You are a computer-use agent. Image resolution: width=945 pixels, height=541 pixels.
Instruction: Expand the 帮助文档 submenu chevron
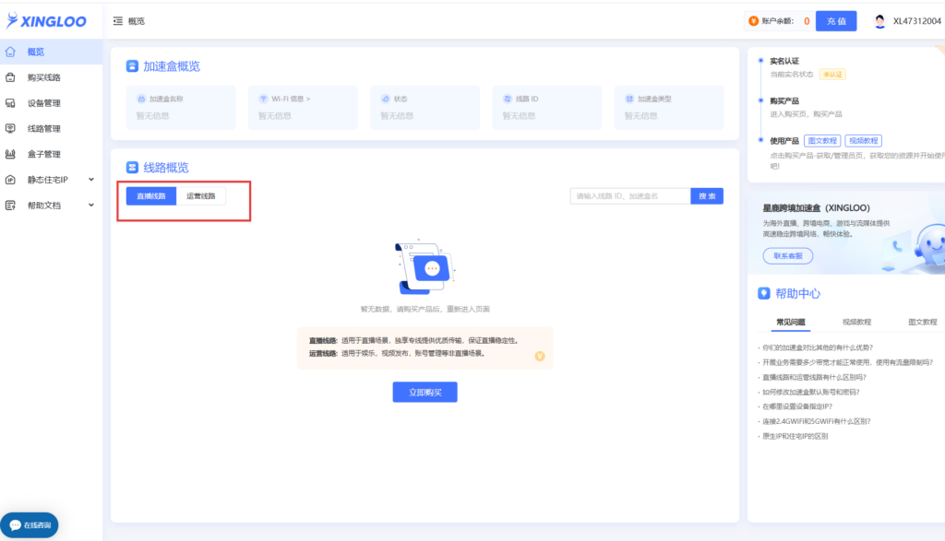(91, 206)
